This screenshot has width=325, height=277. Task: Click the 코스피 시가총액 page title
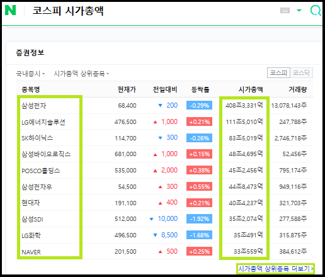68,11
